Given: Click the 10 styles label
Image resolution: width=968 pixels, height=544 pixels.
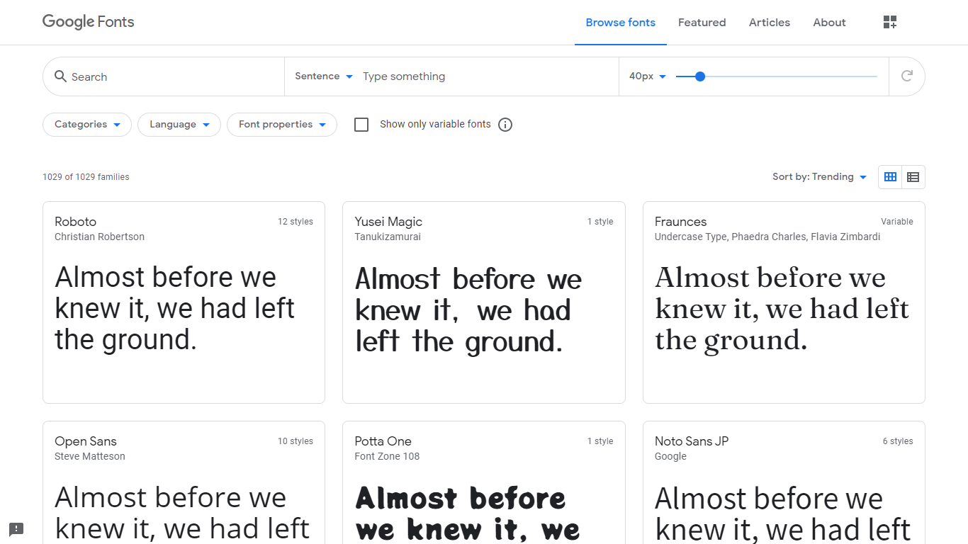Looking at the screenshot, I should tap(296, 441).
